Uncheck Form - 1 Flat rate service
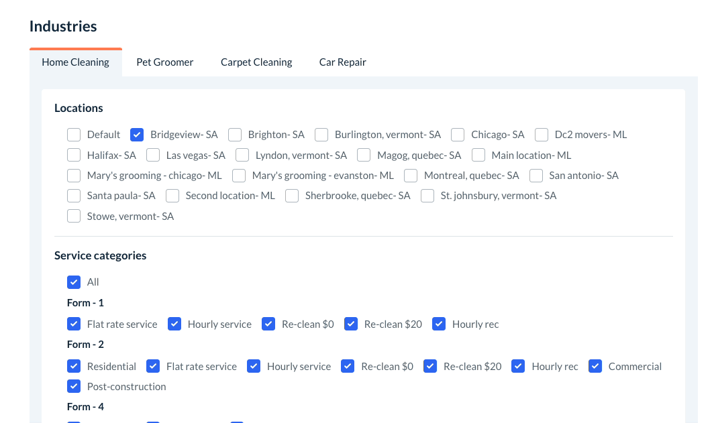 click(x=74, y=324)
